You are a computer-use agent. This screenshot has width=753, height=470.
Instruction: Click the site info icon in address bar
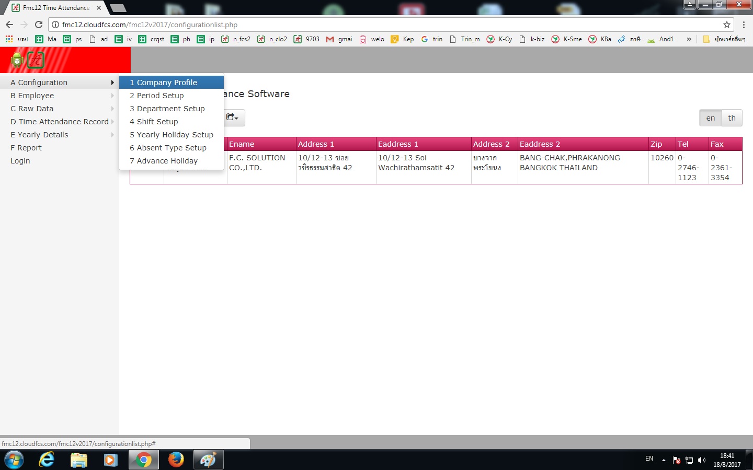click(55, 25)
